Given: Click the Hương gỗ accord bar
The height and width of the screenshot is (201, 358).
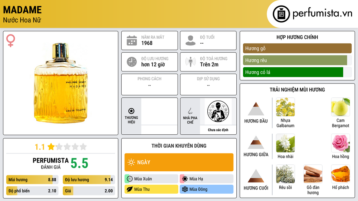Looking at the screenshot, I should pos(297,48).
